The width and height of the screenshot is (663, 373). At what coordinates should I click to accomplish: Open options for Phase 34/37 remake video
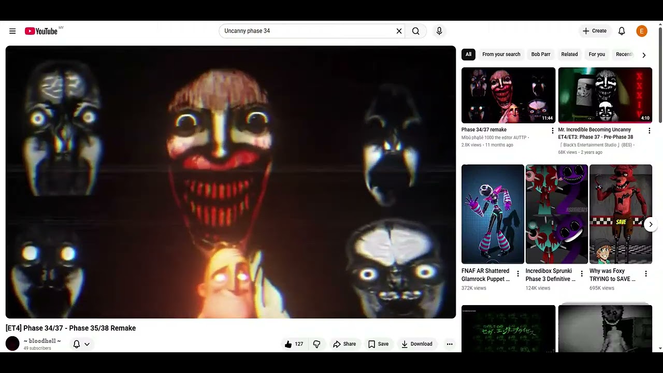click(x=552, y=131)
